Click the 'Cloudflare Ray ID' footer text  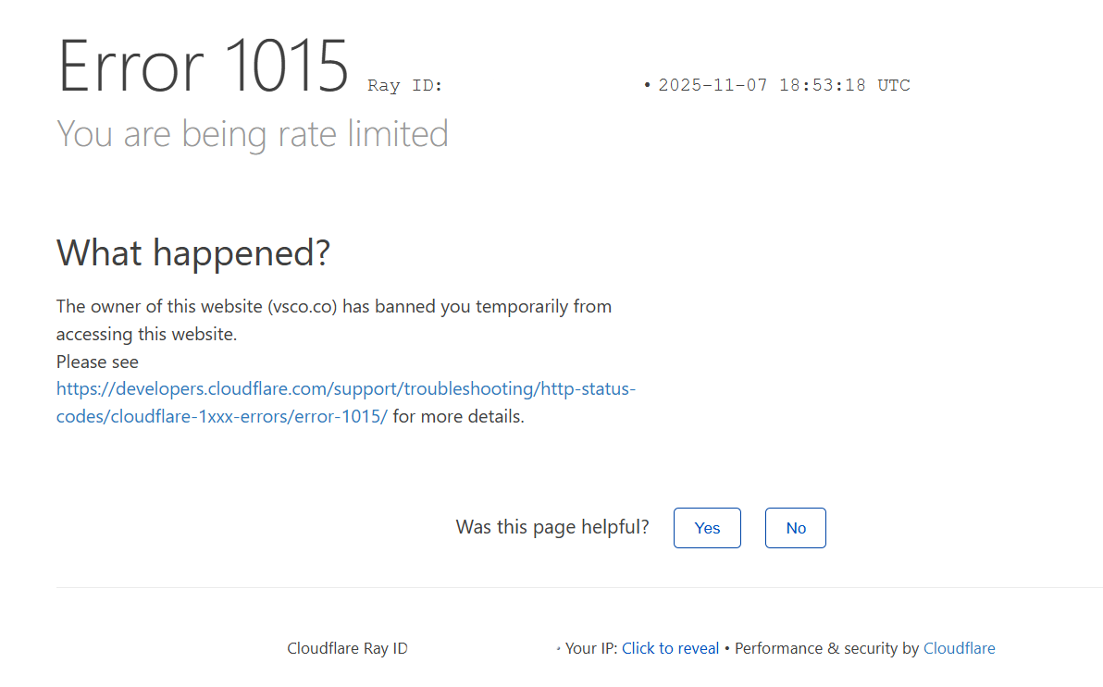(x=347, y=648)
